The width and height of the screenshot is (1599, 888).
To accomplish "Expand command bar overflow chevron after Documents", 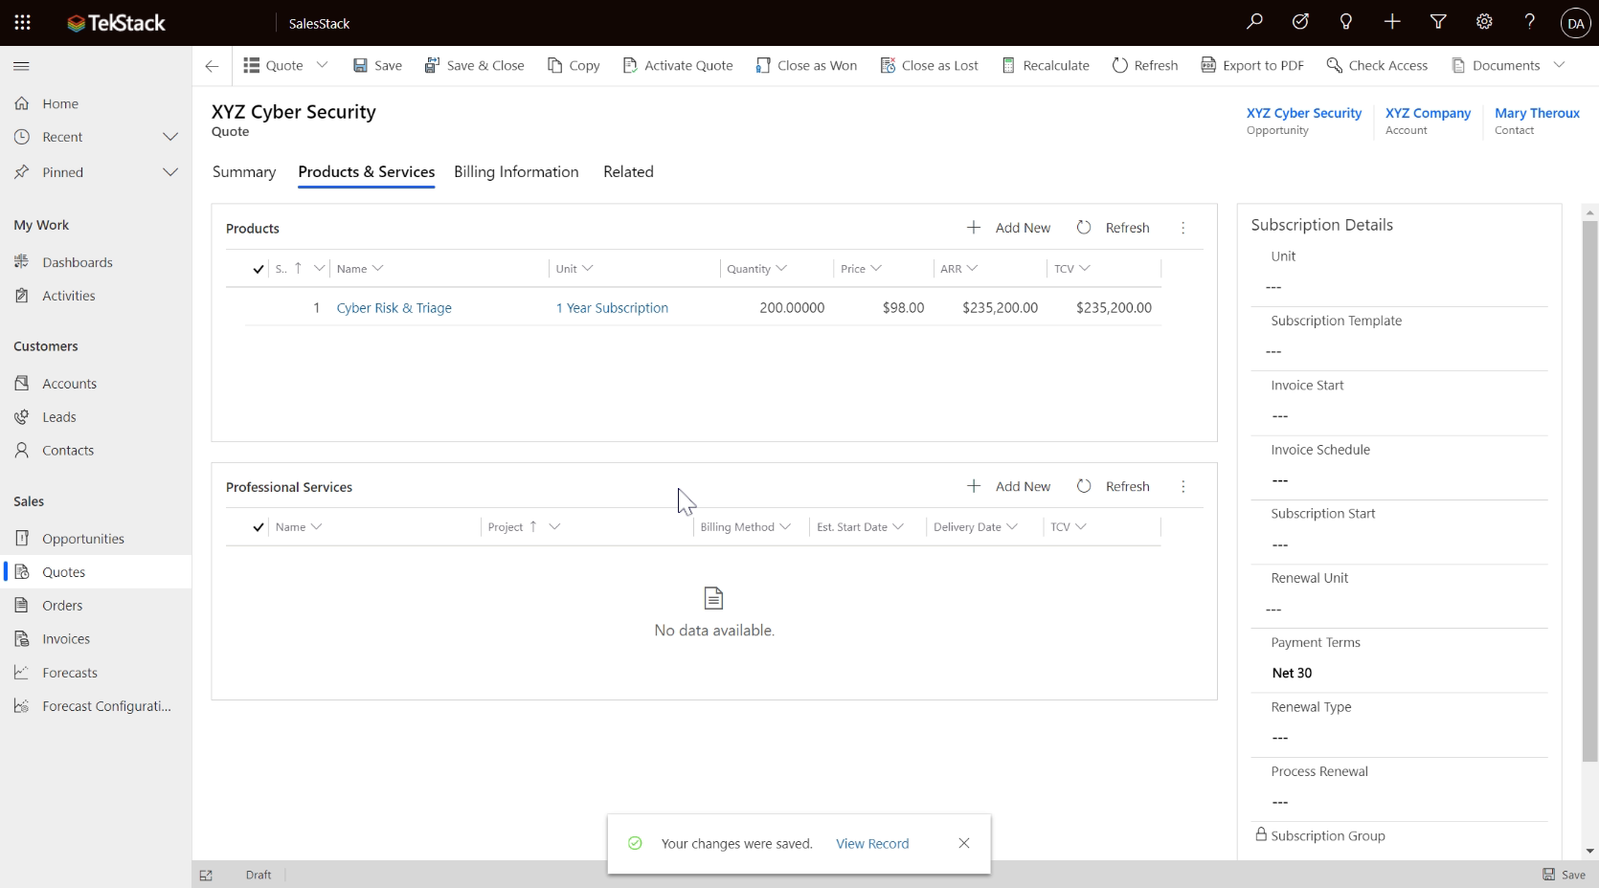I will 1559,65.
